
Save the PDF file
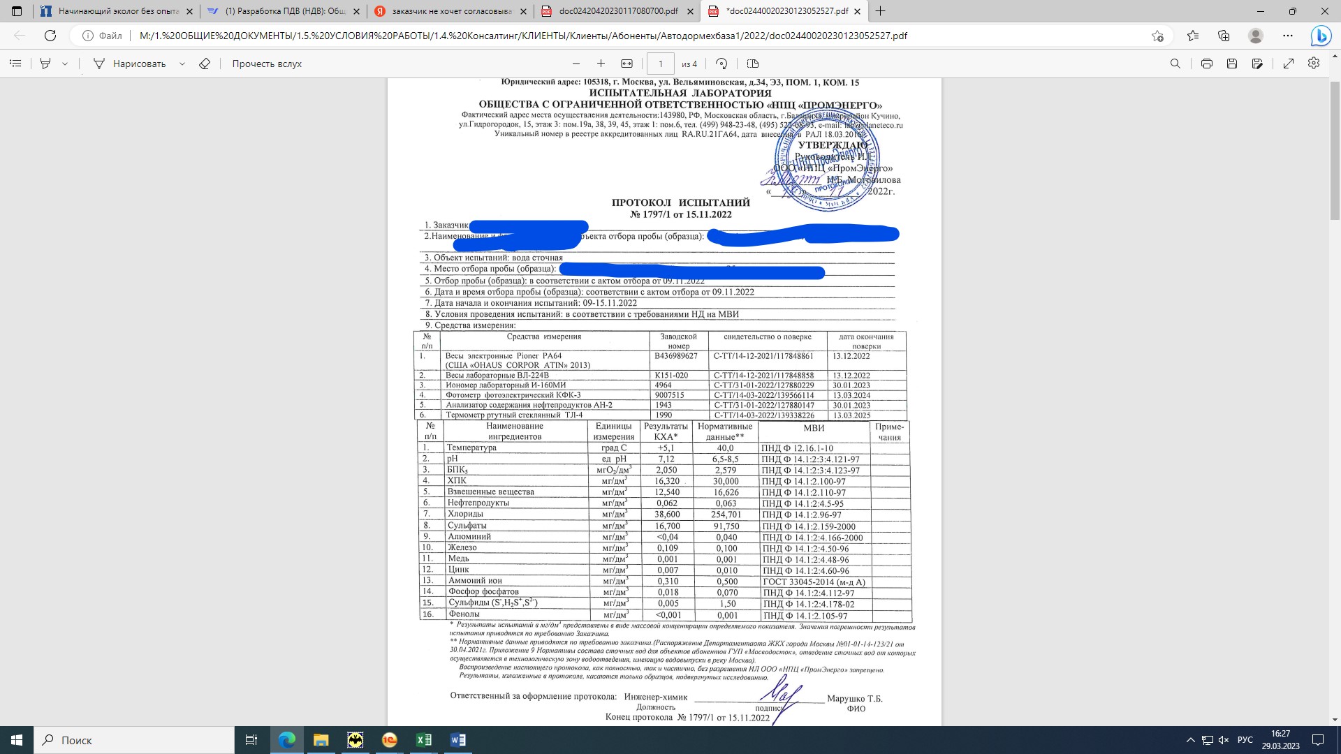pyautogui.click(x=1231, y=64)
